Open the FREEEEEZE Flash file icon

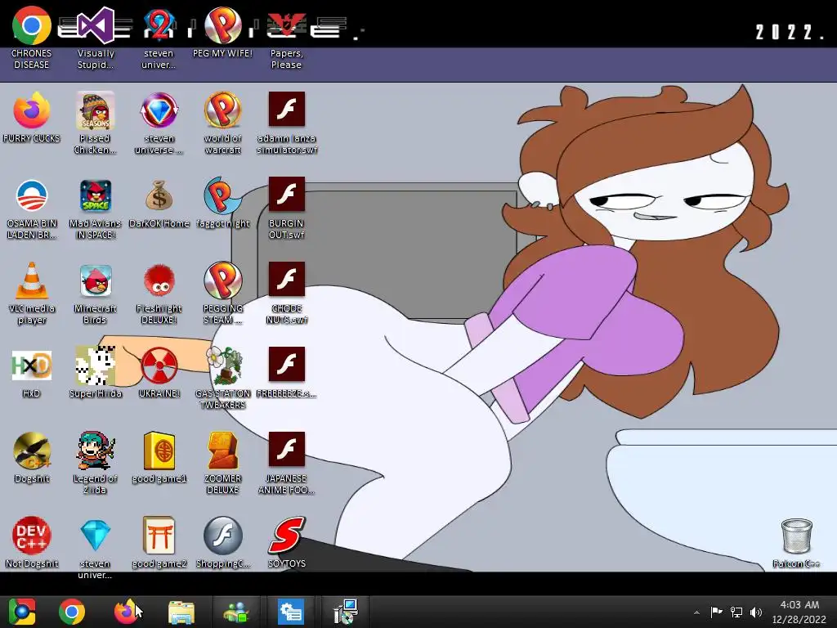click(x=287, y=364)
